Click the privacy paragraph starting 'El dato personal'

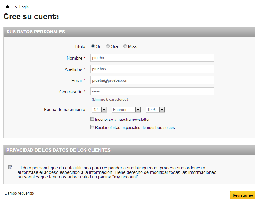click(117, 172)
